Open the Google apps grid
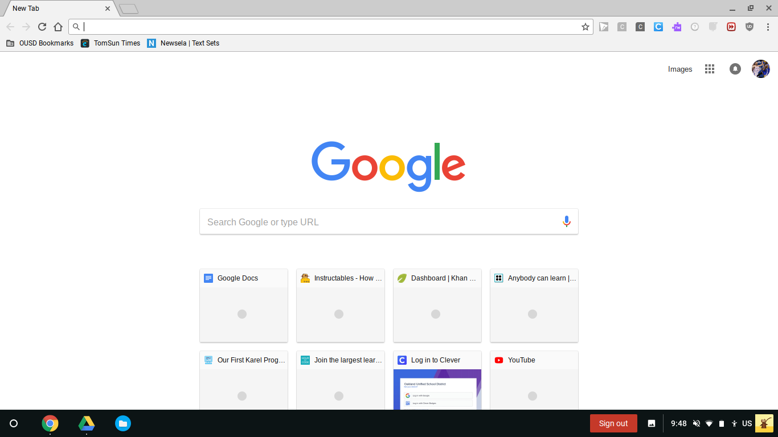The width and height of the screenshot is (778, 437). coord(710,69)
